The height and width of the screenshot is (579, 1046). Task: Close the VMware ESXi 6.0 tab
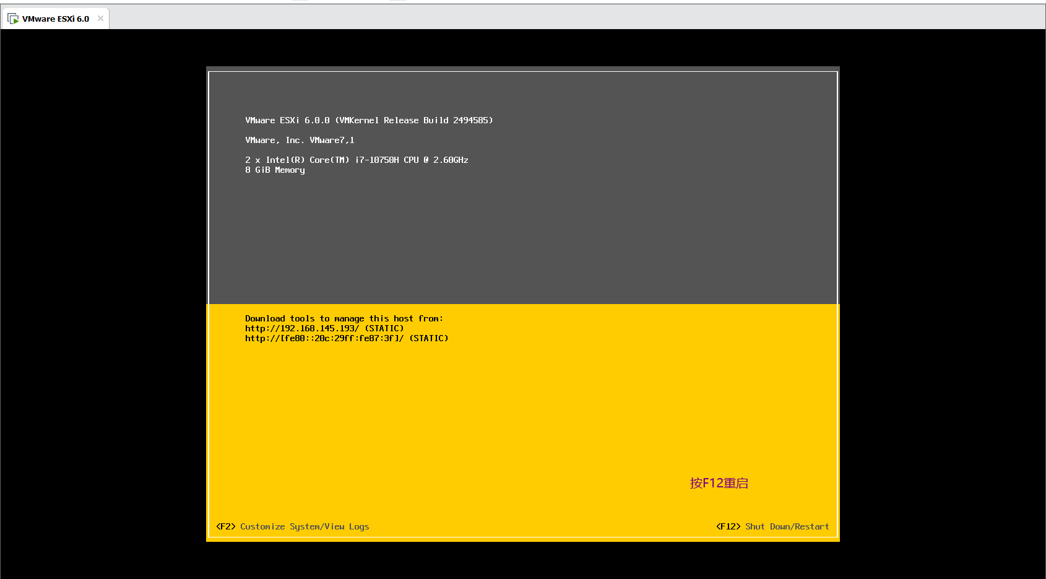tap(100, 19)
